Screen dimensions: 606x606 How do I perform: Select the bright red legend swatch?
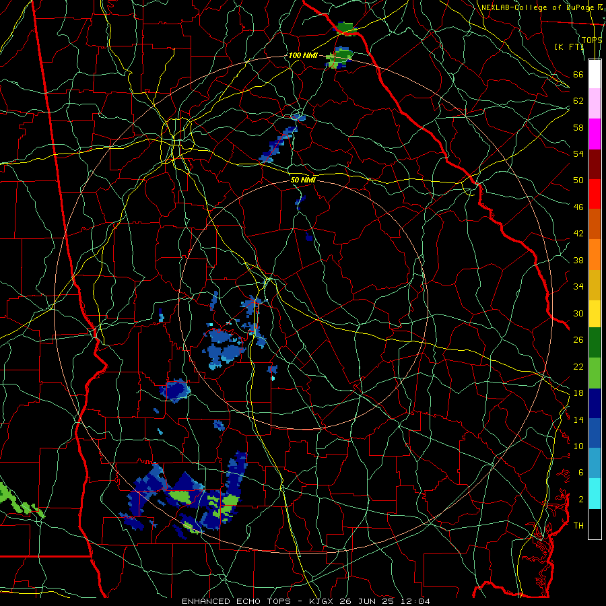595,194
